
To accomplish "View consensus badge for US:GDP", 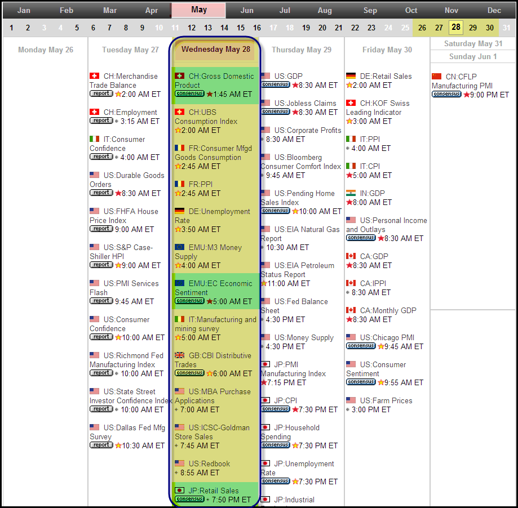I will [275, 85].
